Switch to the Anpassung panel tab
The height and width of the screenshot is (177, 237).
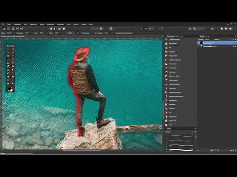pos(170,36)
